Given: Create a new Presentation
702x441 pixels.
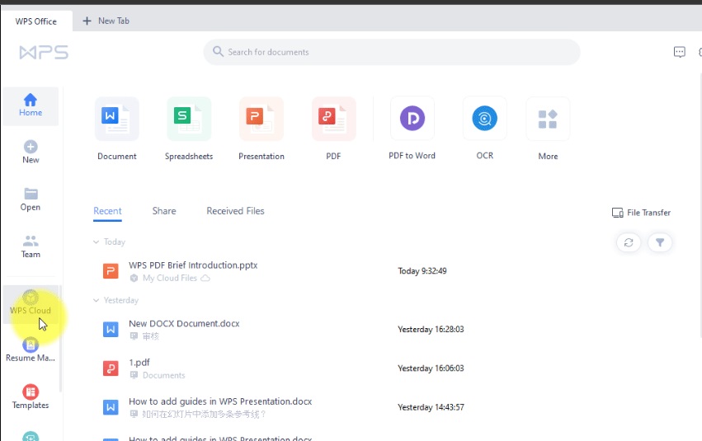Looking at the screenshot, I should pyautogui.click(x=261, y=129).
